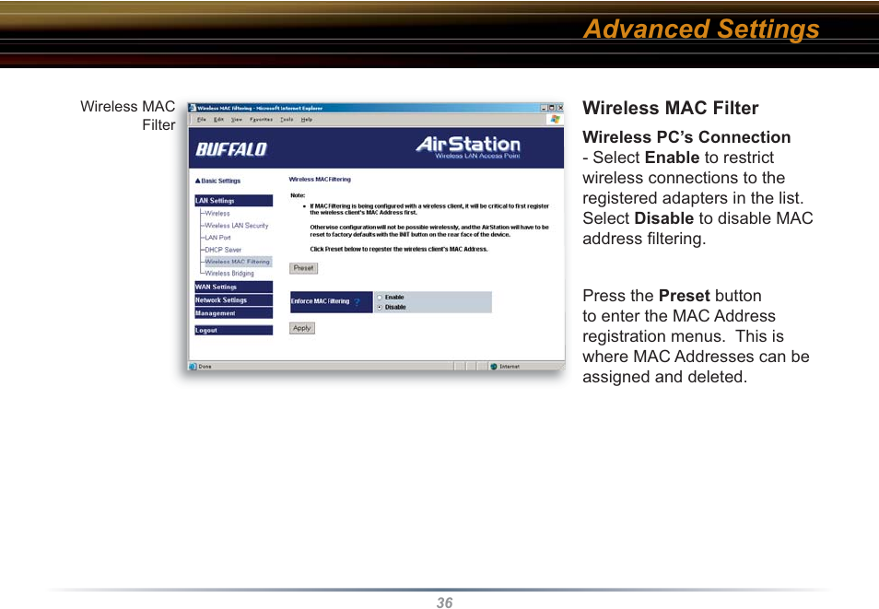Click the Internet zone globe in status bar
This screenshot has height=609, width=879.
point(493,366)
